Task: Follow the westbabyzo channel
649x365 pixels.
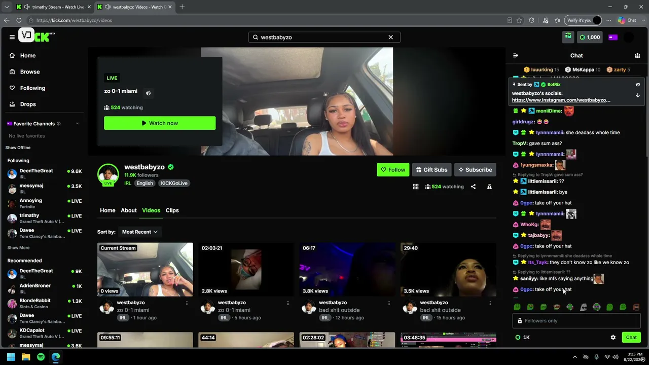Action: coord(393,170)
